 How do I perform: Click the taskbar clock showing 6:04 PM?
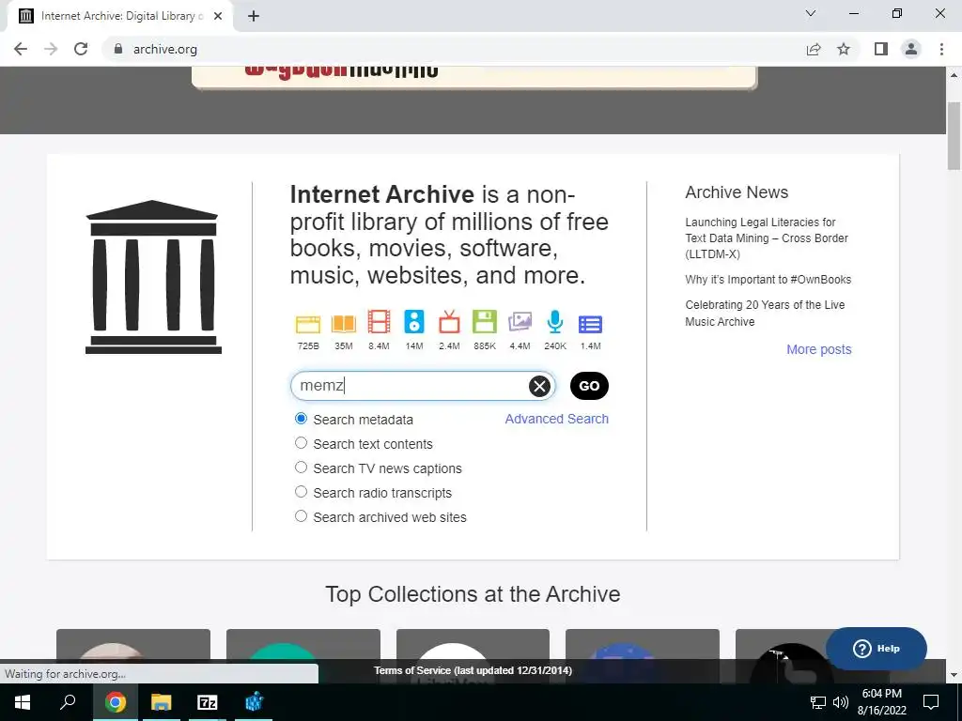[x=881, y=702]
